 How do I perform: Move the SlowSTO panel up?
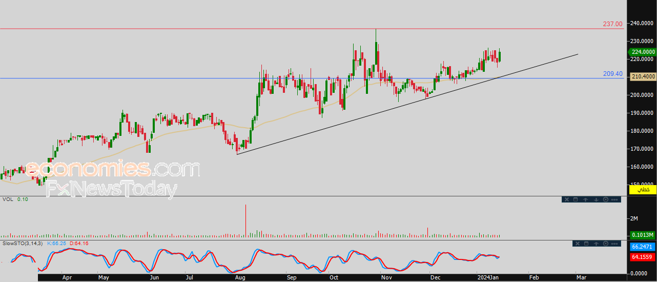596,244
